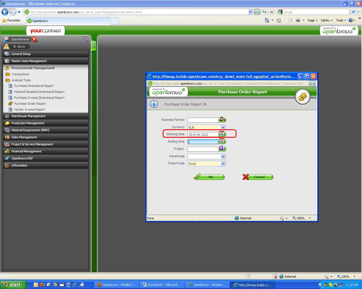Click the IE RSS feeds icon
This screenshot has width=362, height=289.
click(x=279, y=20)
